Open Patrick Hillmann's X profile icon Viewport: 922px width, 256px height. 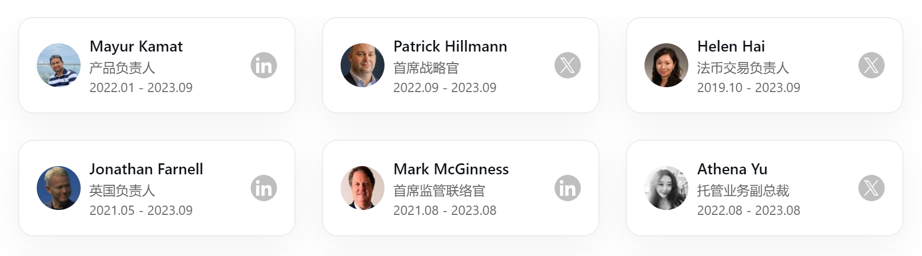coord(568,66)
